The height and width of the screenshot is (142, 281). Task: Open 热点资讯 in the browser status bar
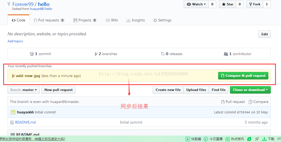235,139
